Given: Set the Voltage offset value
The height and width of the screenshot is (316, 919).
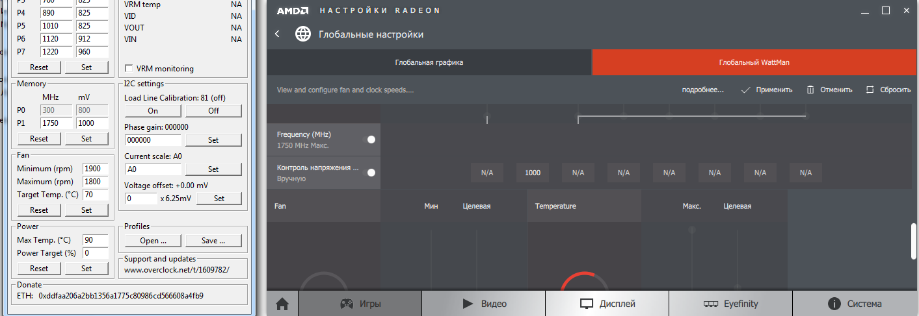Looking at the screenshot, I should (x=219, y=199).
